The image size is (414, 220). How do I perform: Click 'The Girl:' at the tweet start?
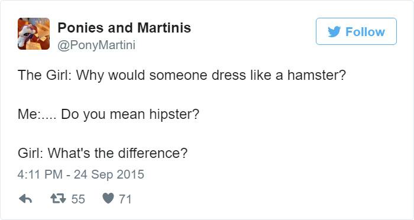pos(44,75)
